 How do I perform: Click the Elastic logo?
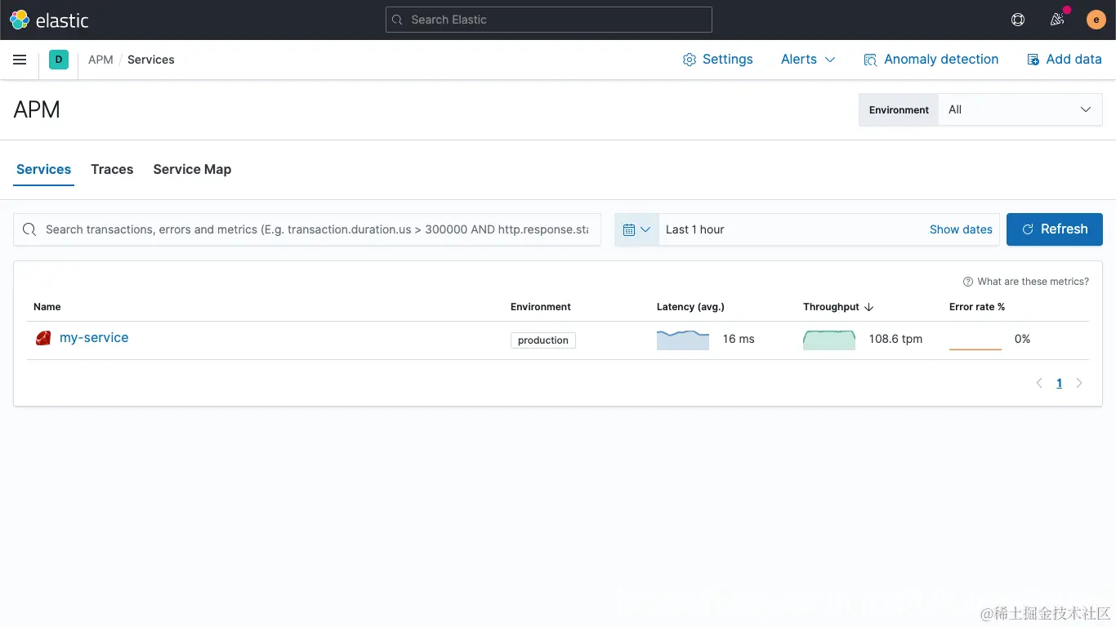[x=49, y=20]
